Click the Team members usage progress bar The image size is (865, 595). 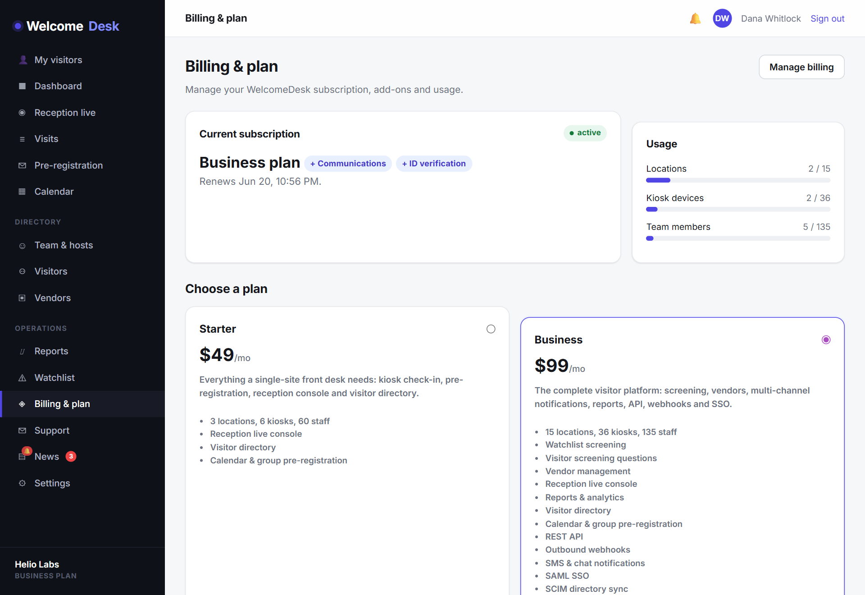[738, 238]
